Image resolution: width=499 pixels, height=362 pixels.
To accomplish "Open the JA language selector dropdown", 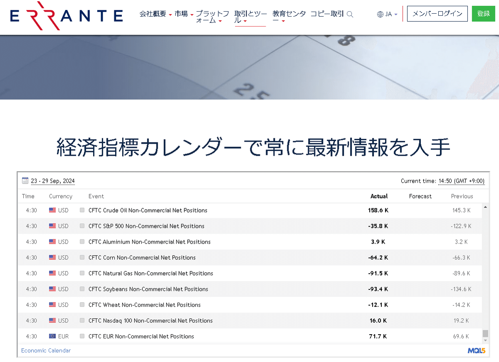I will coord(388,14).
